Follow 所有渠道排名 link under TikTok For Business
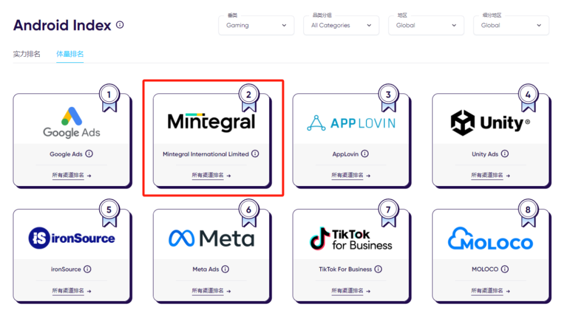 [351, 290]
